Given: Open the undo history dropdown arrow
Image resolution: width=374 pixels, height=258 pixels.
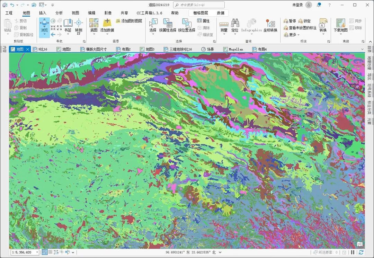Looking at the screenshot, I should click(17, 5).
